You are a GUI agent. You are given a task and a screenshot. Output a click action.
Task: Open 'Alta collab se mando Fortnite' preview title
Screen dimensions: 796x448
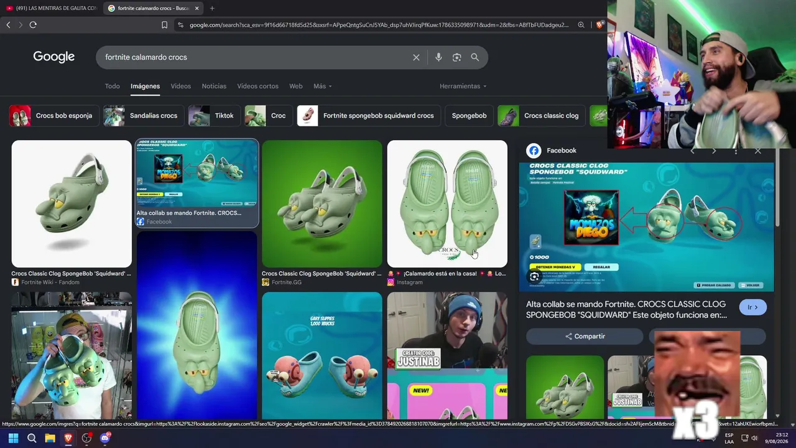pos(626,309)
